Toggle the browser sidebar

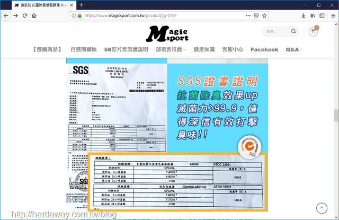click(x=322, y=15)
